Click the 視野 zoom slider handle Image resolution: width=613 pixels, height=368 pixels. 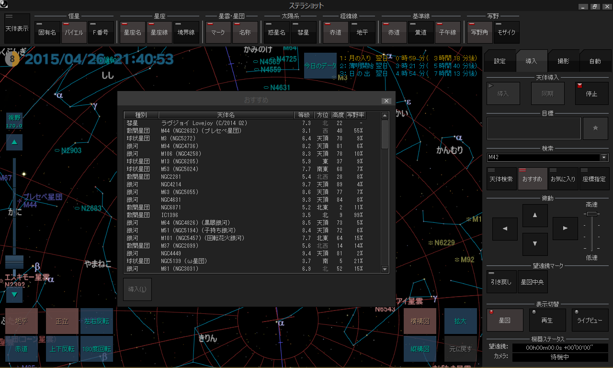click(14, 262)
